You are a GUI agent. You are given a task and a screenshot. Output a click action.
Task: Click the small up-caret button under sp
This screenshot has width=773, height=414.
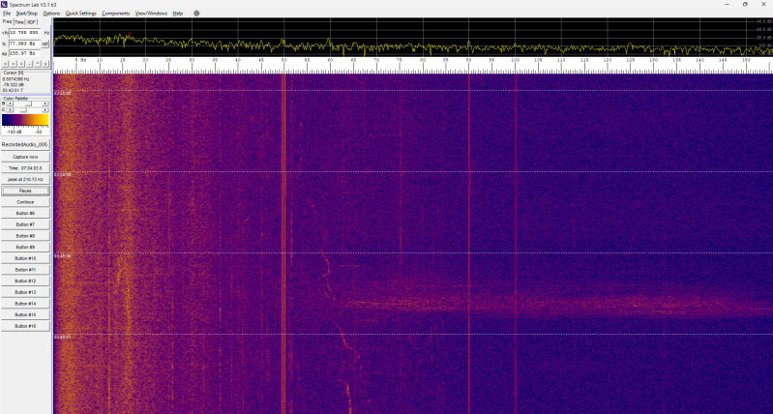(x=38, y=64)
